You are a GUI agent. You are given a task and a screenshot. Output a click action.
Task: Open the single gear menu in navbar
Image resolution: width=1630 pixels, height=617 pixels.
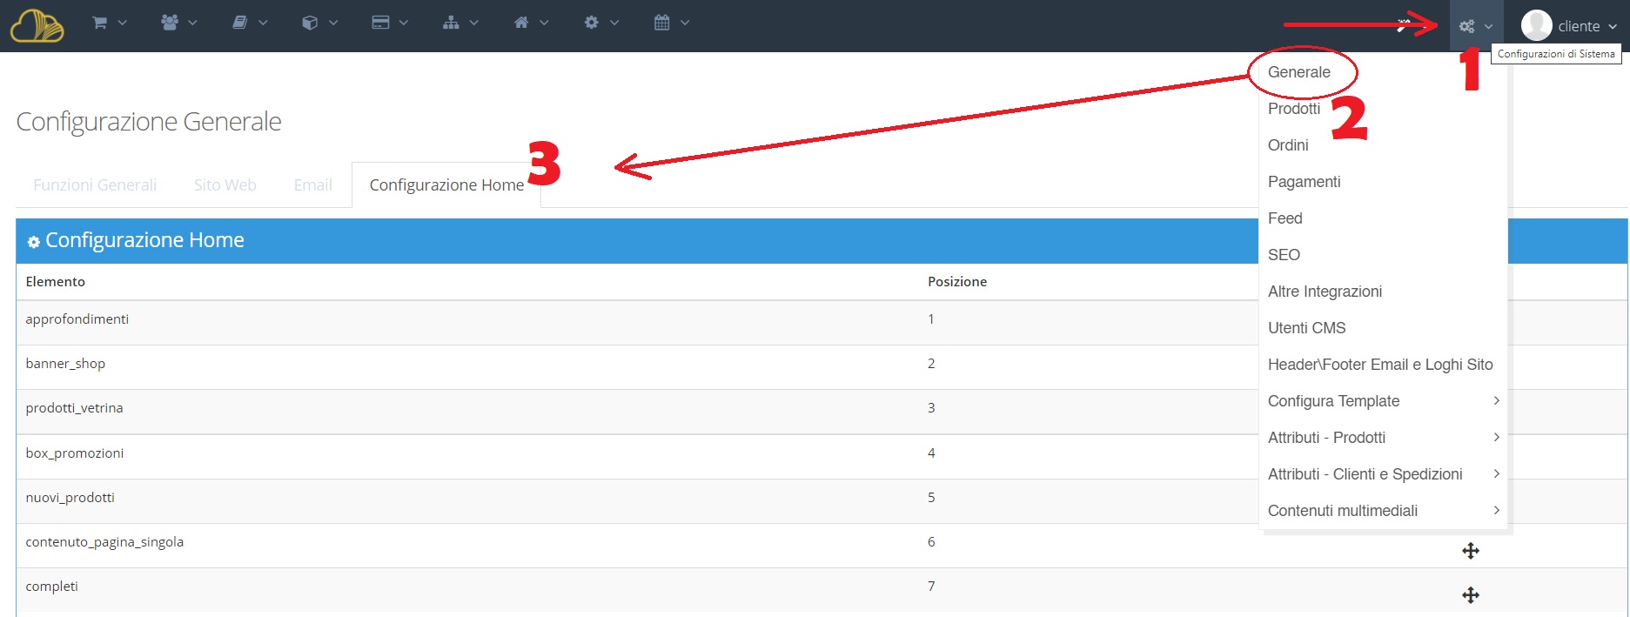coord(601,23)
